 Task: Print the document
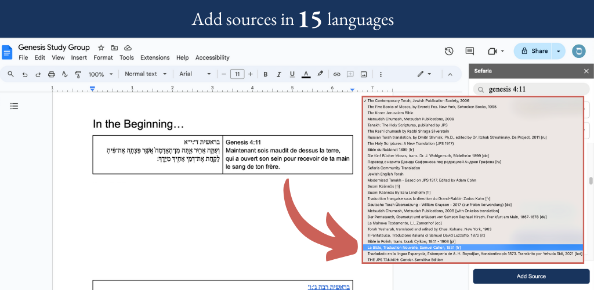click(52, 74)
